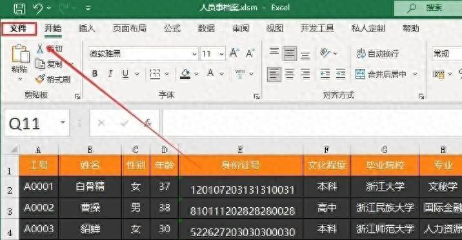Click the 粘贴 paste clipboard icon

(x=20, y=53)
